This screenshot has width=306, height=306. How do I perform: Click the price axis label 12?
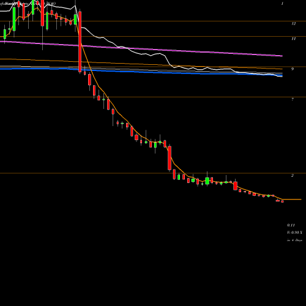[293, 24]
